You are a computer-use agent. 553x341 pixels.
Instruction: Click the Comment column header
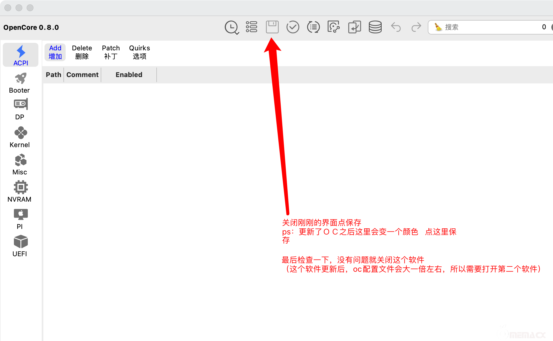(x=82, y=75)
